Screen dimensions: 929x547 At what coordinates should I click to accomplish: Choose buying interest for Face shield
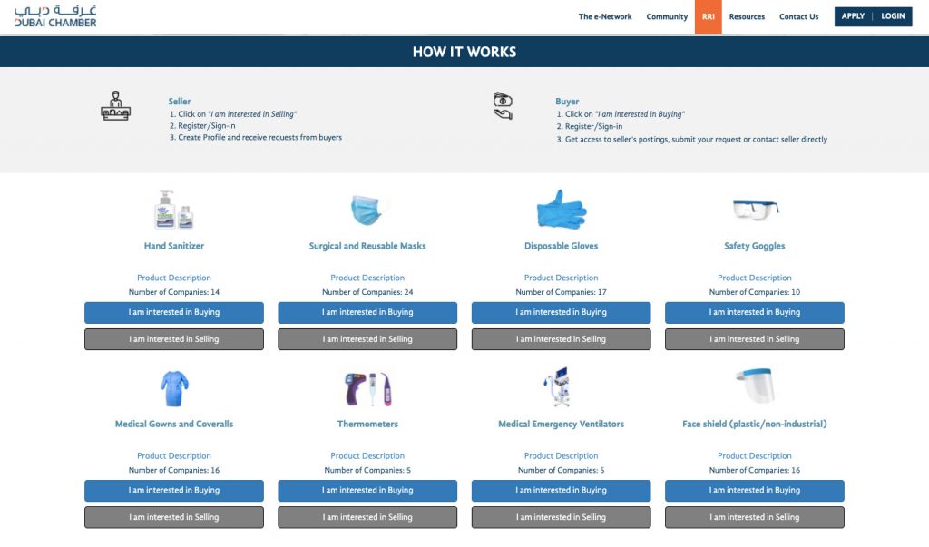[x=754, y=491]
